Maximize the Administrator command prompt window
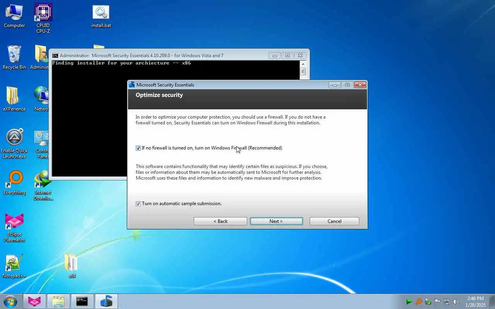This screenshot has width=495, height=309. (287, 56)
